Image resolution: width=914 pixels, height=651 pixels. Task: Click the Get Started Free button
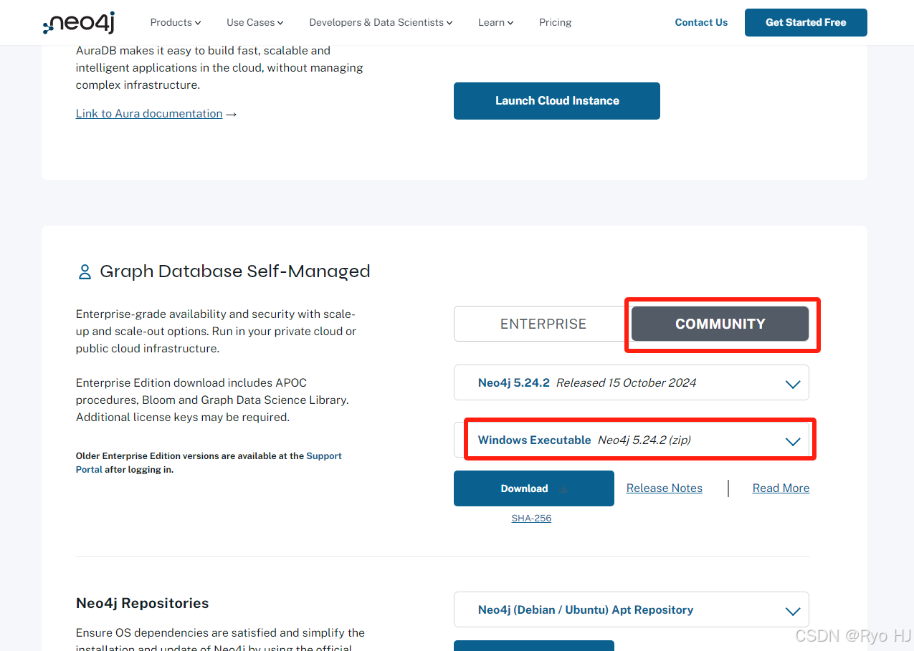coord(806,22)
